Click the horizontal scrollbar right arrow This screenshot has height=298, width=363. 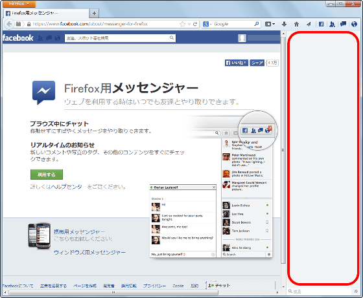[277, 292]
